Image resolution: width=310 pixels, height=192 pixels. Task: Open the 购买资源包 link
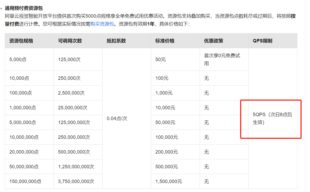point(102,24)
